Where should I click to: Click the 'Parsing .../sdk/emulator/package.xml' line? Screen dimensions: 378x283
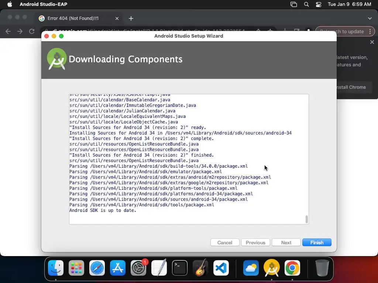point(145,172)
